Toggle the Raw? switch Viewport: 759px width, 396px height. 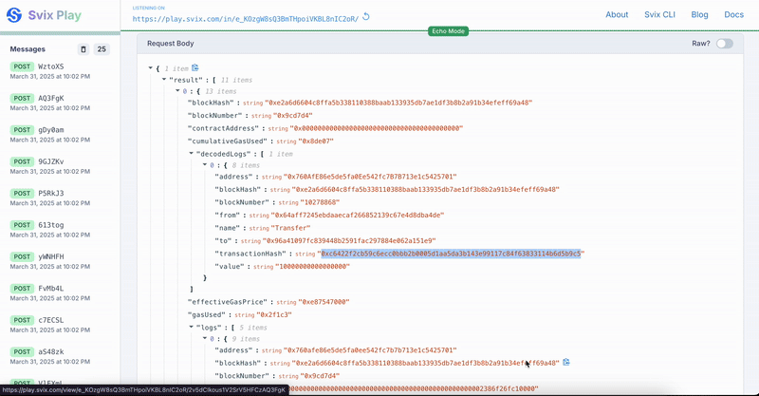click(724, 44)
